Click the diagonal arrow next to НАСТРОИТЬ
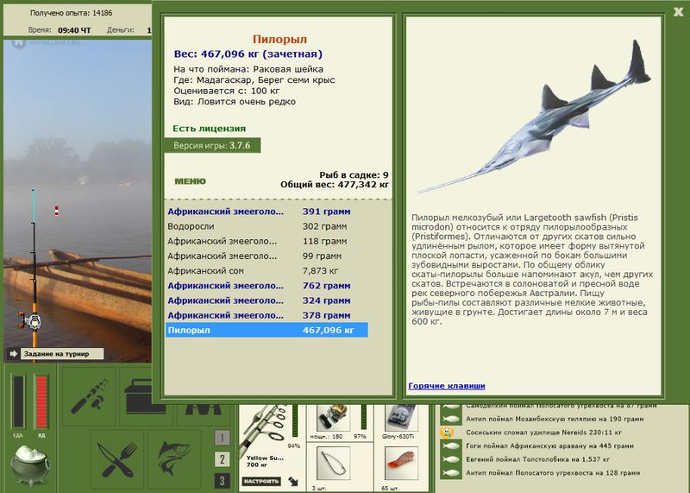 (x=292, y=481)
